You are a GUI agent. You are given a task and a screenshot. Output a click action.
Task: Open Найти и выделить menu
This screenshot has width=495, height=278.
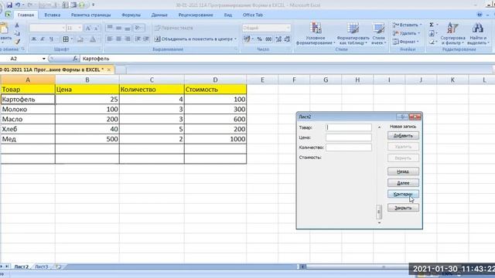tap(478, 33)
